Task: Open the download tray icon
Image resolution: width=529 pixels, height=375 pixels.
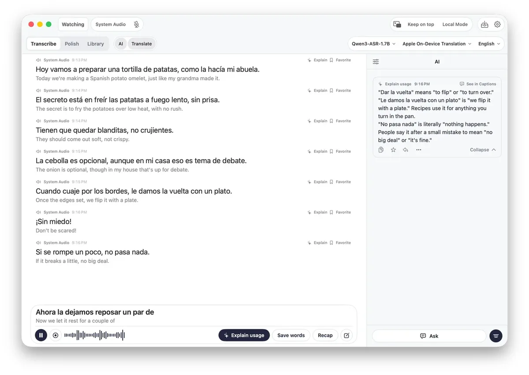Action: click(484, 25)
